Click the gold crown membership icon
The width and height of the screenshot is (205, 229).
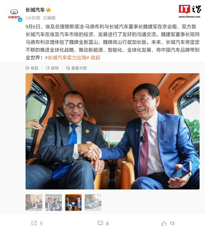pos(48,10)
